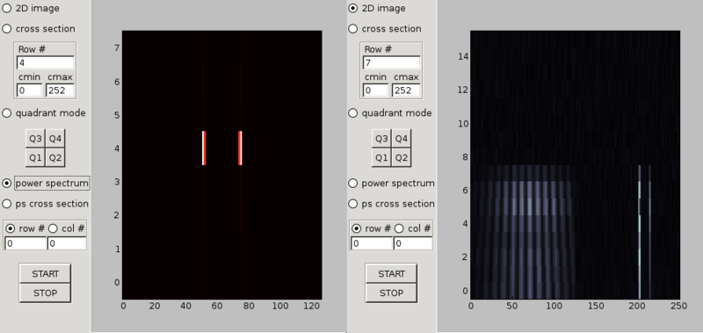This screenshot has width=703, height=333.
Task: Select ps cross section radio in left panel
Action: (x=7, y=204)
